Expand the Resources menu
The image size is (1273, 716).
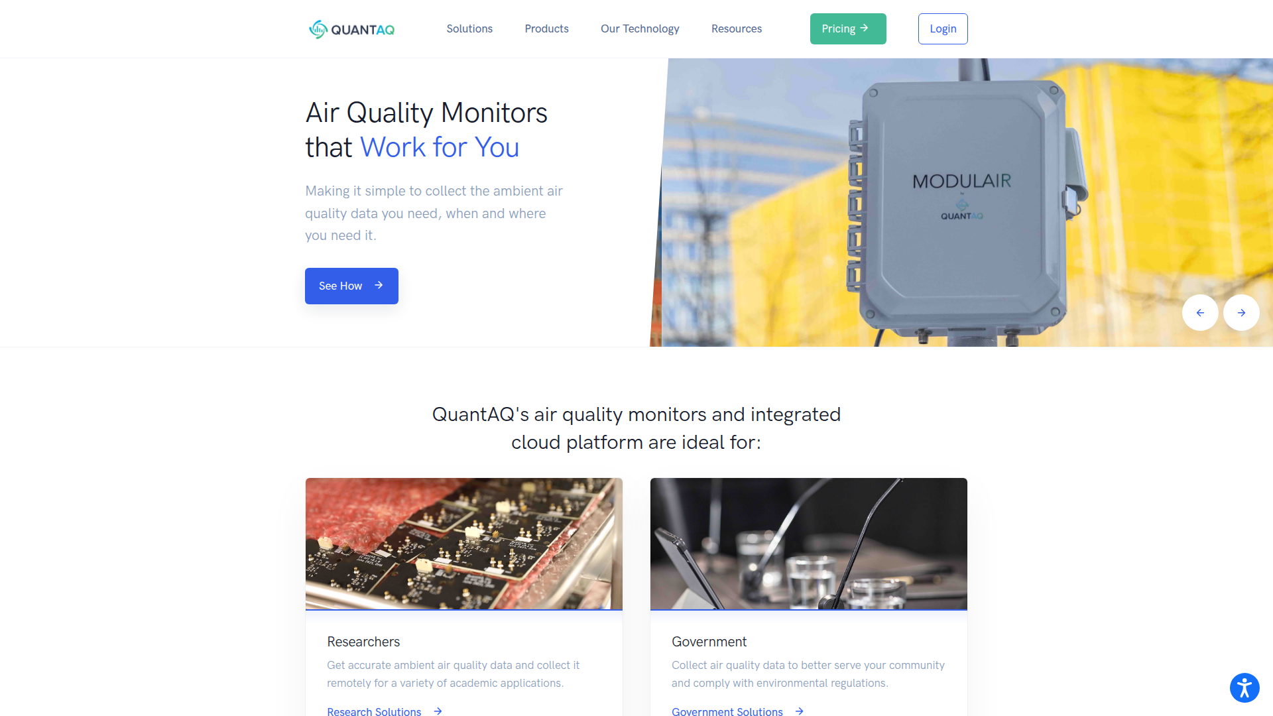(737, 29)
